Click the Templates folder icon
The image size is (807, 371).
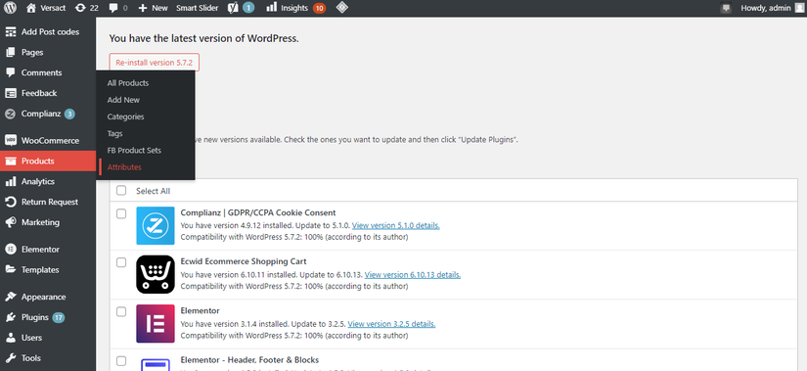(x=11, y=269)
